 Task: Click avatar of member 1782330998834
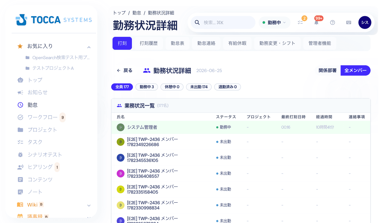tap(121, 205)
